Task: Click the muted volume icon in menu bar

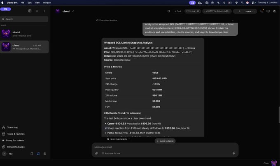Action: tap(218, 3)
